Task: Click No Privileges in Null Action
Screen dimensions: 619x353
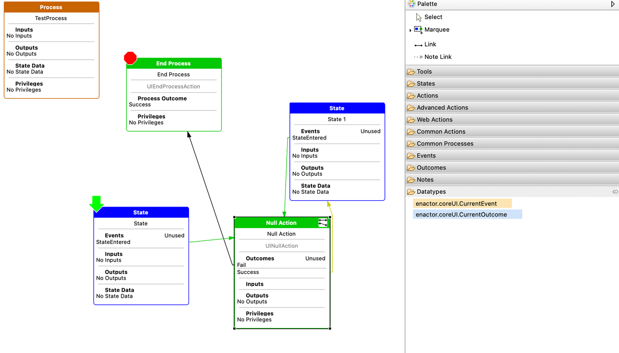Action: coord(254,320)
